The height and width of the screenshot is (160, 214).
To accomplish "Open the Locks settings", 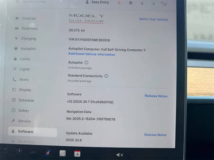I will (22, 59).
